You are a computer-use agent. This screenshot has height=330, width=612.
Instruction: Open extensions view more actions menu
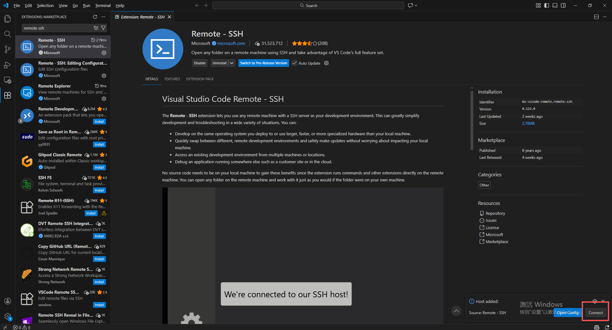(103, 17)
